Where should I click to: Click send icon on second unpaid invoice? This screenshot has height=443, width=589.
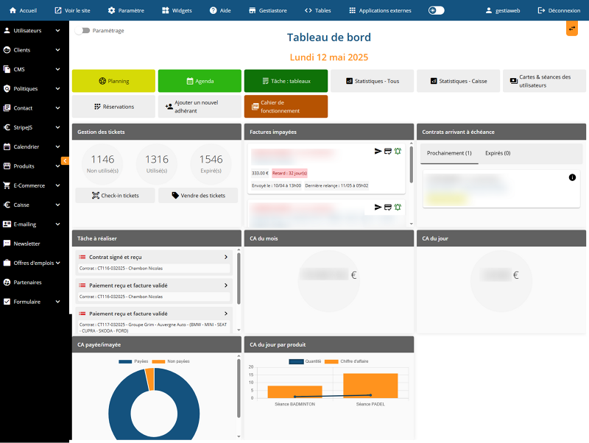coord(378,208)
